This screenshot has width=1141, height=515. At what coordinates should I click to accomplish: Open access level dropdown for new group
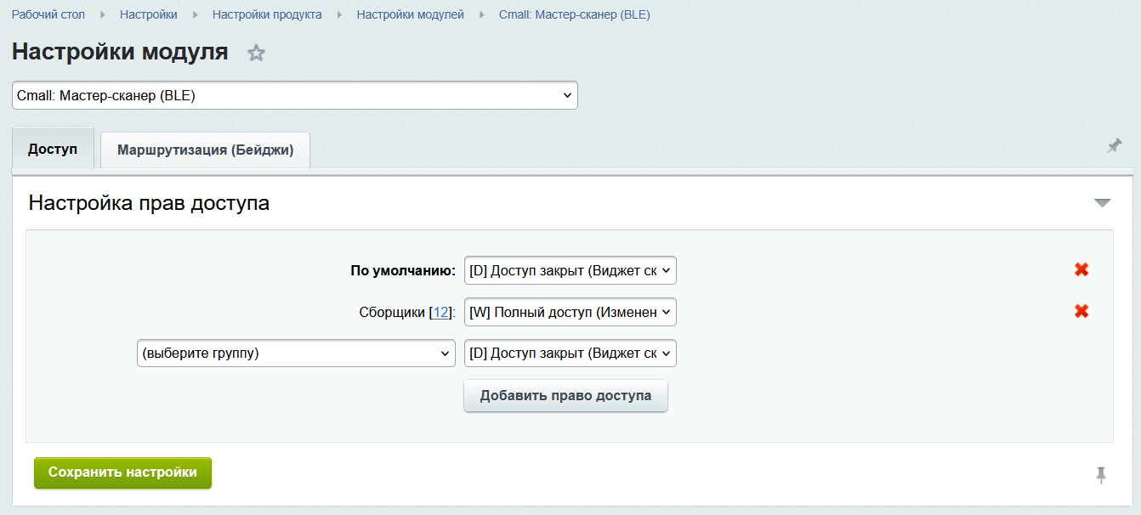point(570,354)
